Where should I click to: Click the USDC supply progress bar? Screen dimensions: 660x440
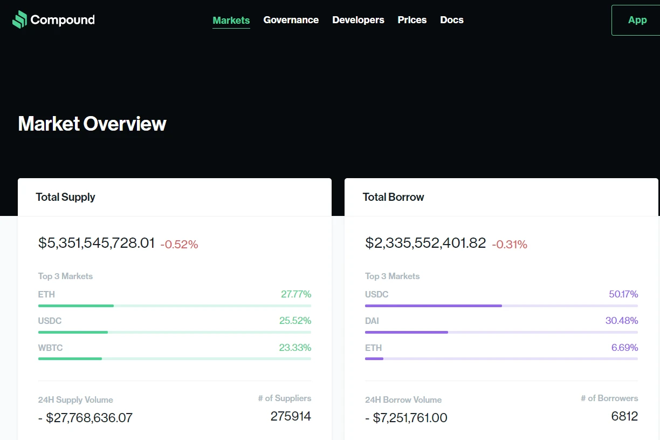(175, 332)
